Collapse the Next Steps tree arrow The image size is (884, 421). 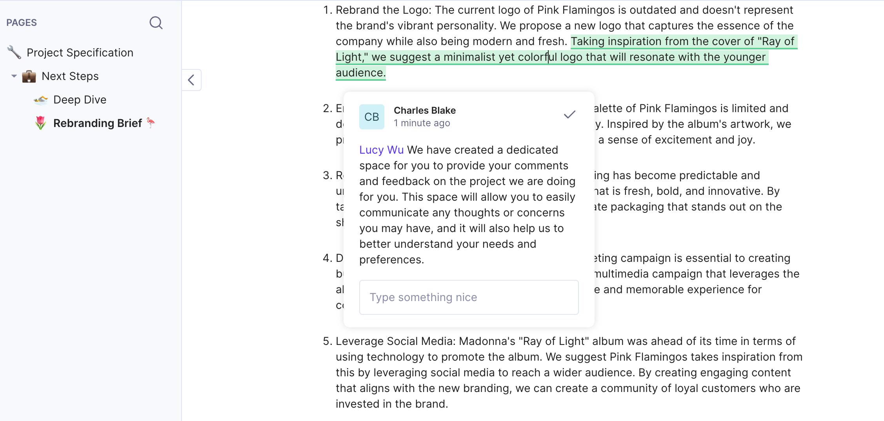tap(14, 76)
